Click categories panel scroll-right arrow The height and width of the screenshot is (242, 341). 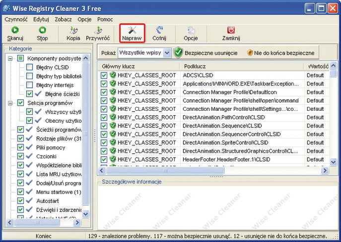point(77,223)
